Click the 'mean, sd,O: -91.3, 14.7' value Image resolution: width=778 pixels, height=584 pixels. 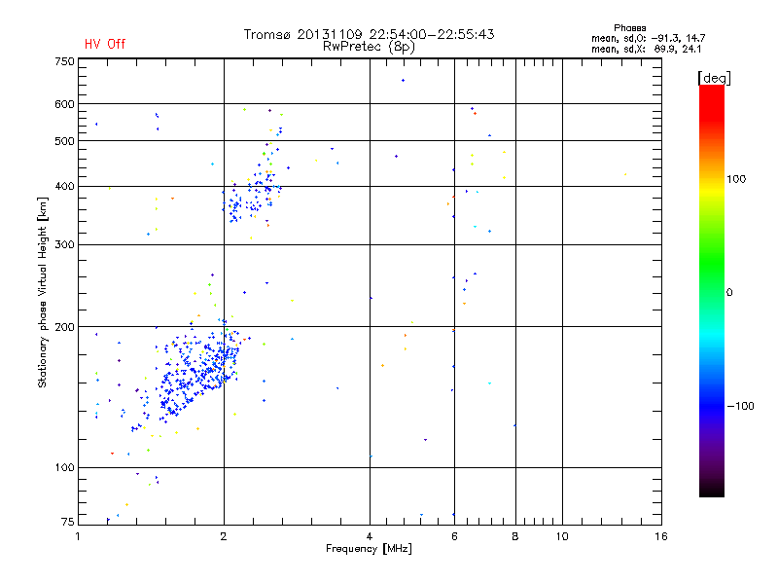click(x=648, y=38)
